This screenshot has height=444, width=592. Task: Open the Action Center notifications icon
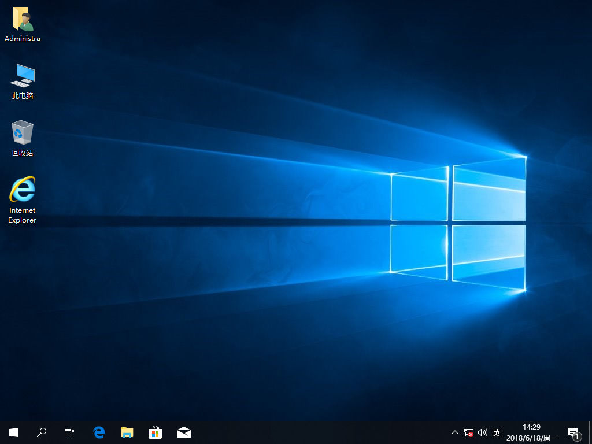pos(574,432)
